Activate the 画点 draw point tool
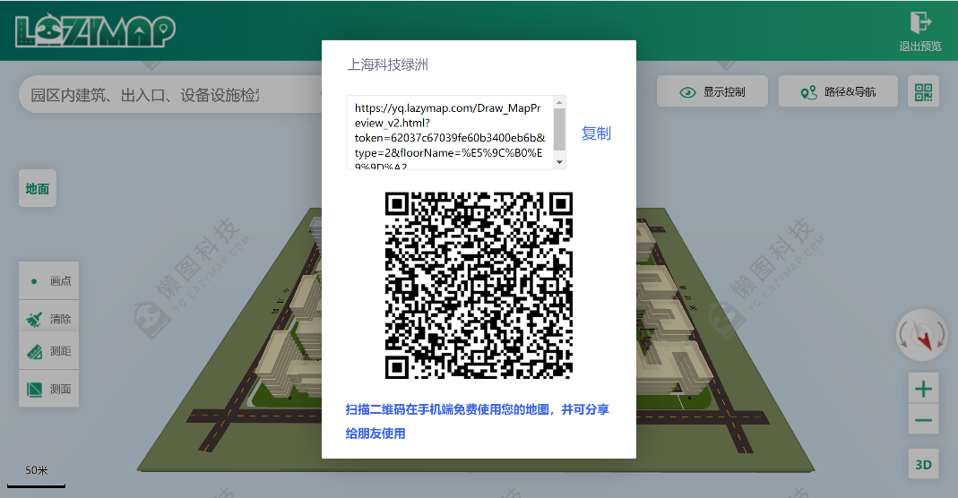Screen dimensions: 958x498 [49, 280]
